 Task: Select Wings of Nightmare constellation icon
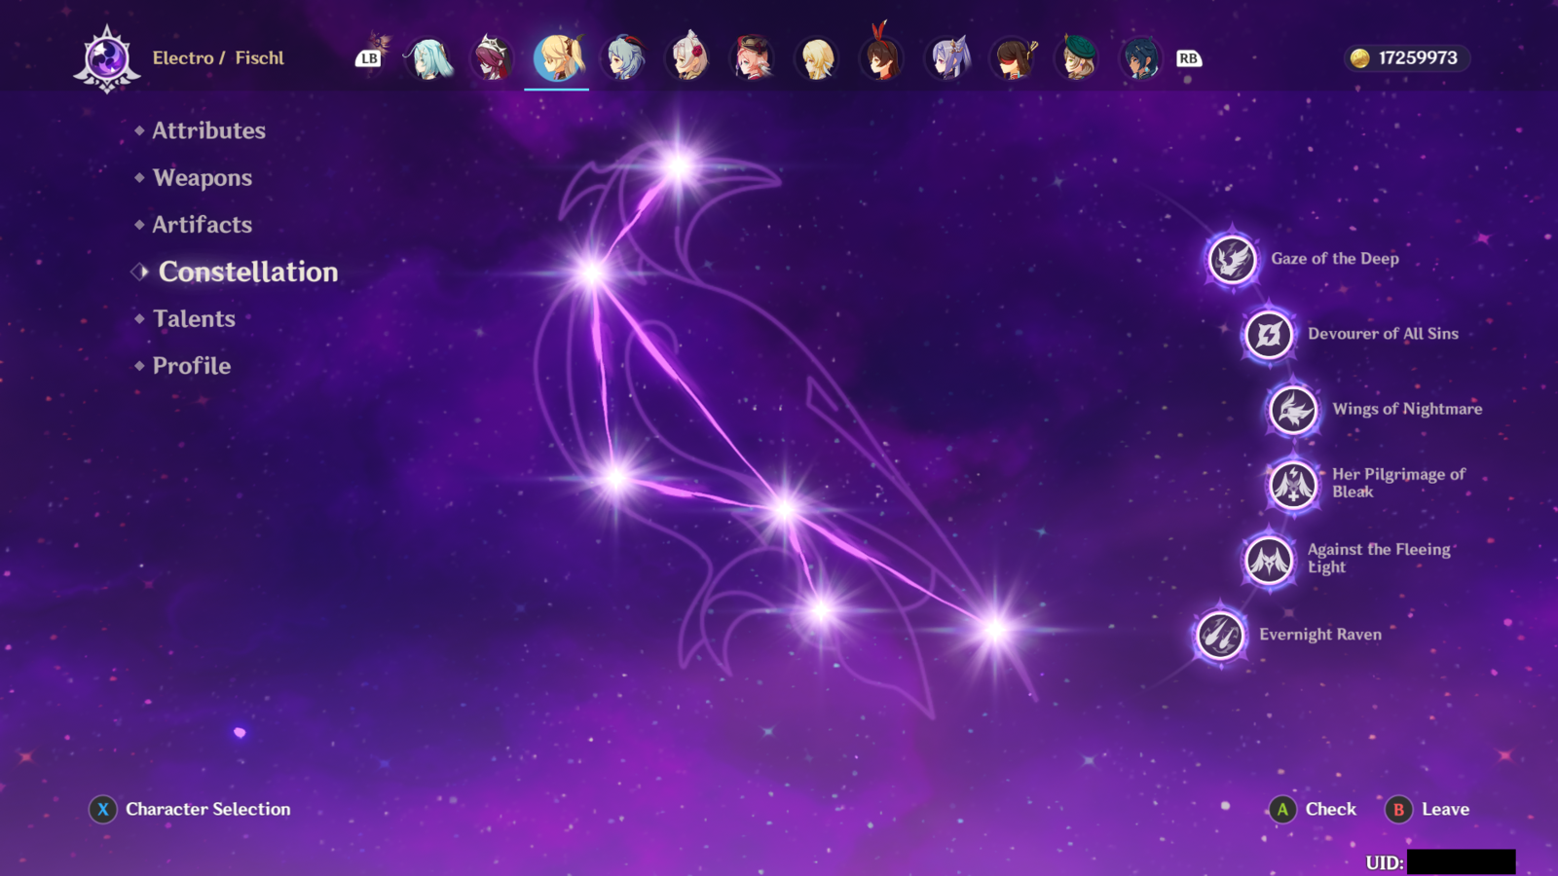1293,410
